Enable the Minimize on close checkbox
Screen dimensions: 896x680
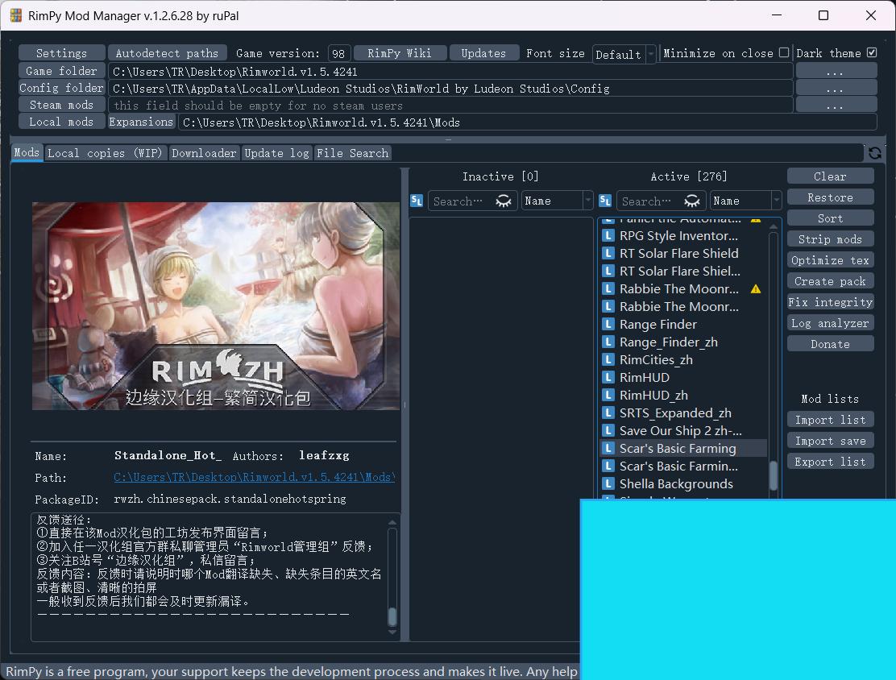point(784,52)
